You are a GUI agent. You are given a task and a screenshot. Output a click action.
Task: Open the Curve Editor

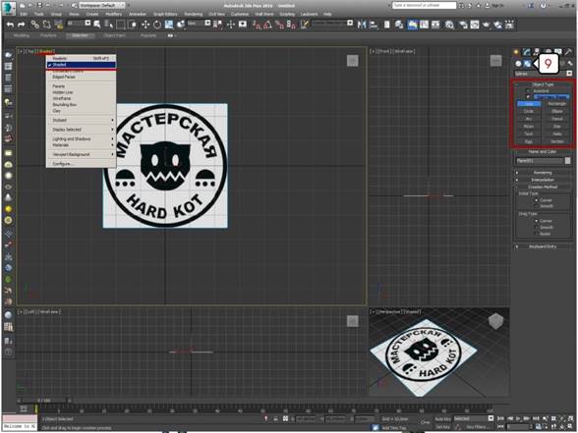click(x=425, y=25)
